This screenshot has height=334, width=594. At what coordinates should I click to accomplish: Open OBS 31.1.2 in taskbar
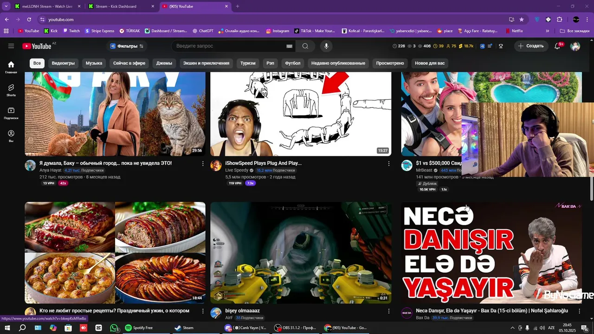coord(295,328)
